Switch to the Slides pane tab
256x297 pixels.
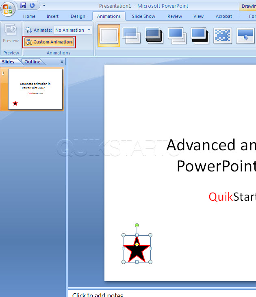tap(8, 62)
